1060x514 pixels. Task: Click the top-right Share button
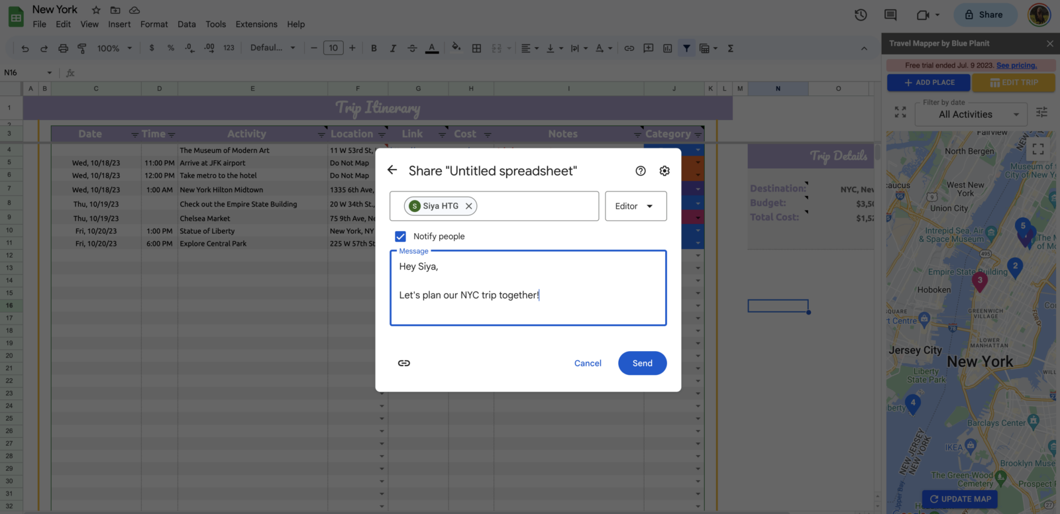click(x=984, y=15)
